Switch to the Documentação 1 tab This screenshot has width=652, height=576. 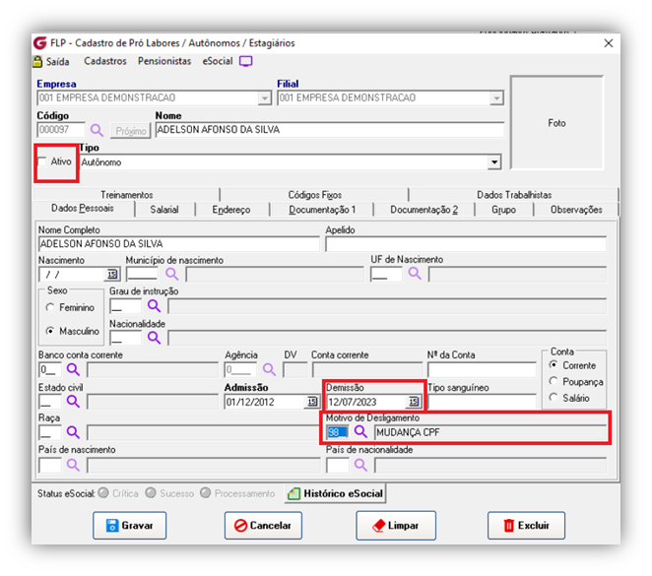[x=322, y=210]
